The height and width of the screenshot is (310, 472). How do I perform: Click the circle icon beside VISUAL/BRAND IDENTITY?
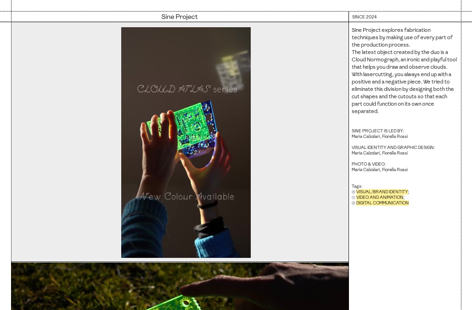pyautogui.click(x=354, y=192)
